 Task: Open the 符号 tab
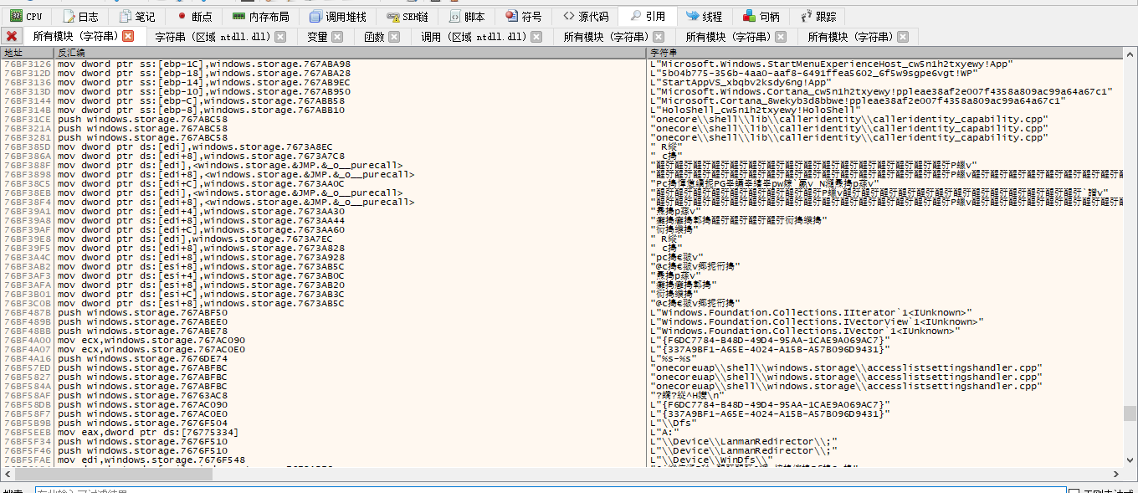(x=524, y=16)
